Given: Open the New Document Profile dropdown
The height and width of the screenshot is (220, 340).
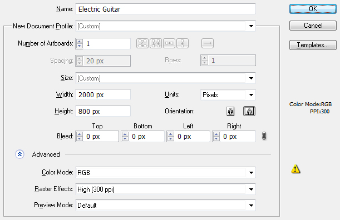Looking at the screenshot, I should point(251,26).
